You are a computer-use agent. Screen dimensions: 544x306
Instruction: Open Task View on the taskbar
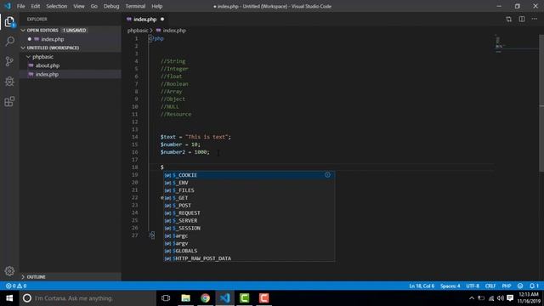coord(166,298)
